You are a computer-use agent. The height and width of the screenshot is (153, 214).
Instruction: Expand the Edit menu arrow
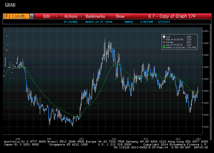click(57, 16)
